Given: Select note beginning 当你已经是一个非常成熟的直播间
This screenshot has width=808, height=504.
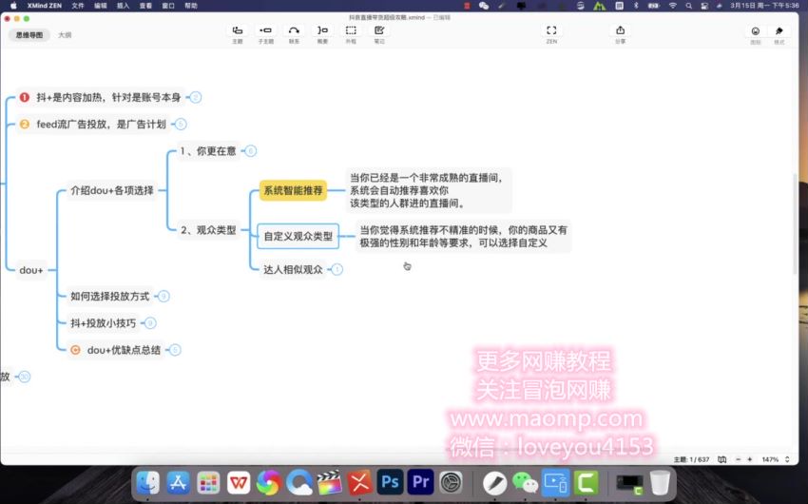Looking at the screenshot, I should [x=428, y=190].
